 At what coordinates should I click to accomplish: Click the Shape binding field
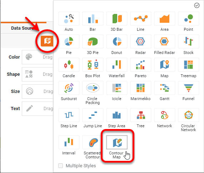(x=38, y=74)
